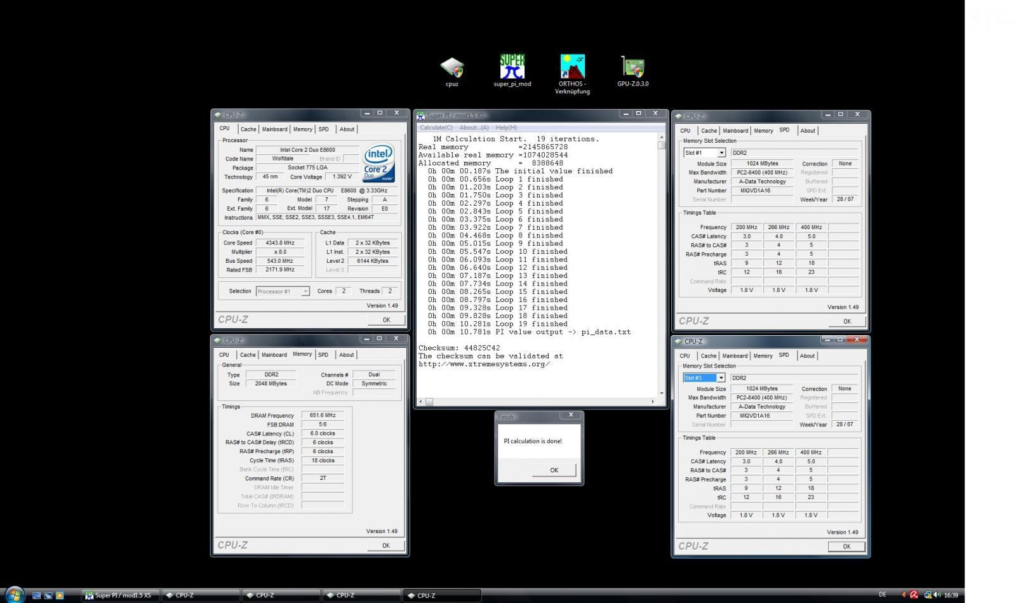
Task: Launch the super_pi_mod desktop icon
Action: coord(512,70)
